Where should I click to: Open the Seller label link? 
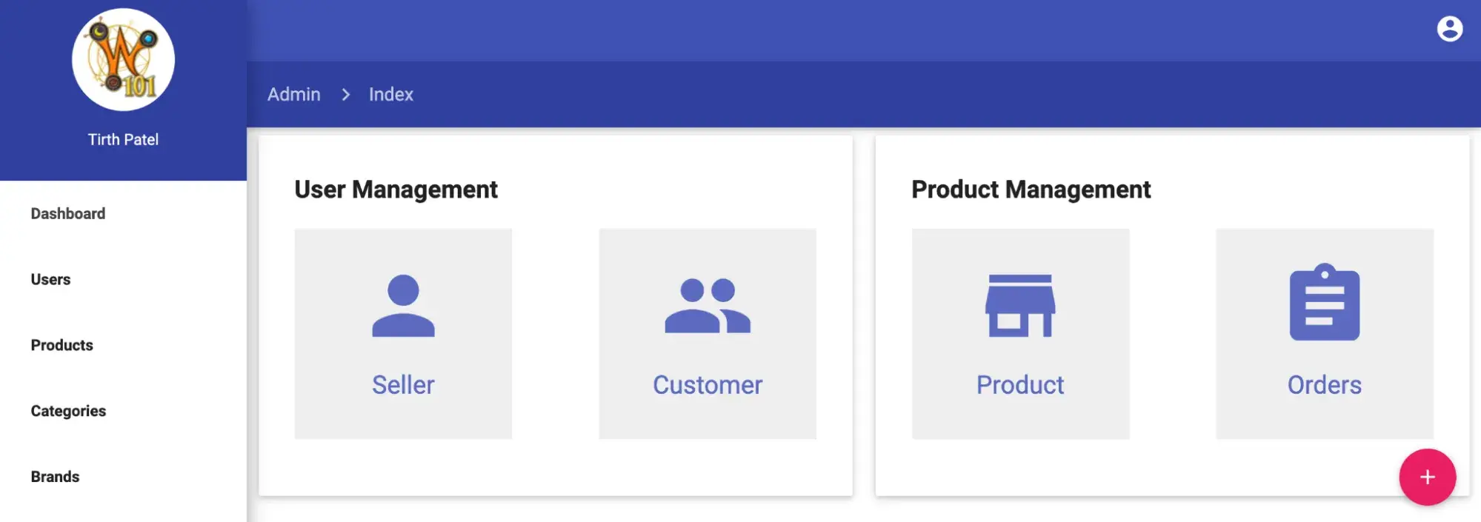(x=403, y=385)
